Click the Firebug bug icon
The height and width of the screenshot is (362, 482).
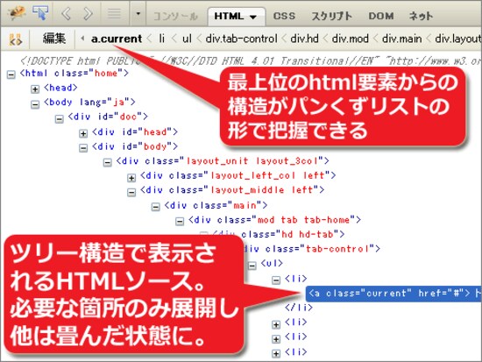pyautogui.click(x=17, y=13)
